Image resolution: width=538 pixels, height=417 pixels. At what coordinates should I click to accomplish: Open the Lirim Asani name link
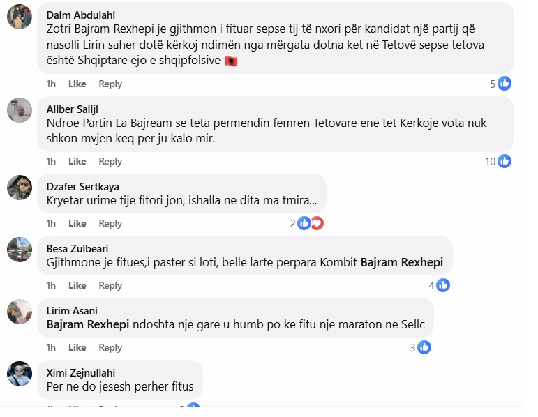click(x=72, y=311)
